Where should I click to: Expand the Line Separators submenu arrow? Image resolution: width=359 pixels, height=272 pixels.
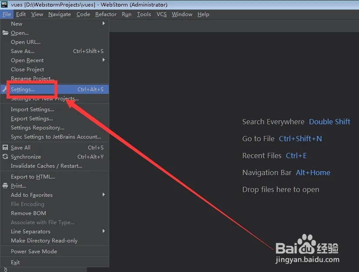104,231
